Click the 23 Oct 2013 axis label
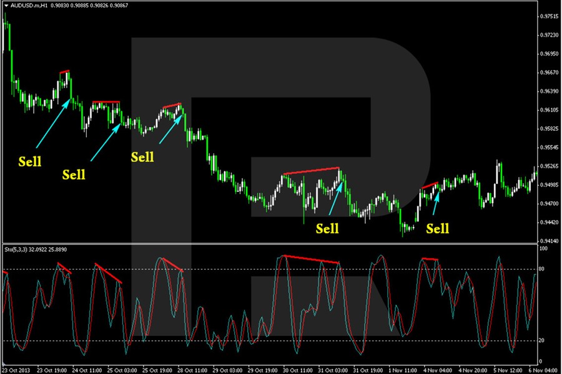 click(16, 368)
